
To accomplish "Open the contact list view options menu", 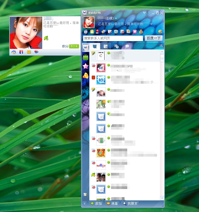I will tap(161, 46).
